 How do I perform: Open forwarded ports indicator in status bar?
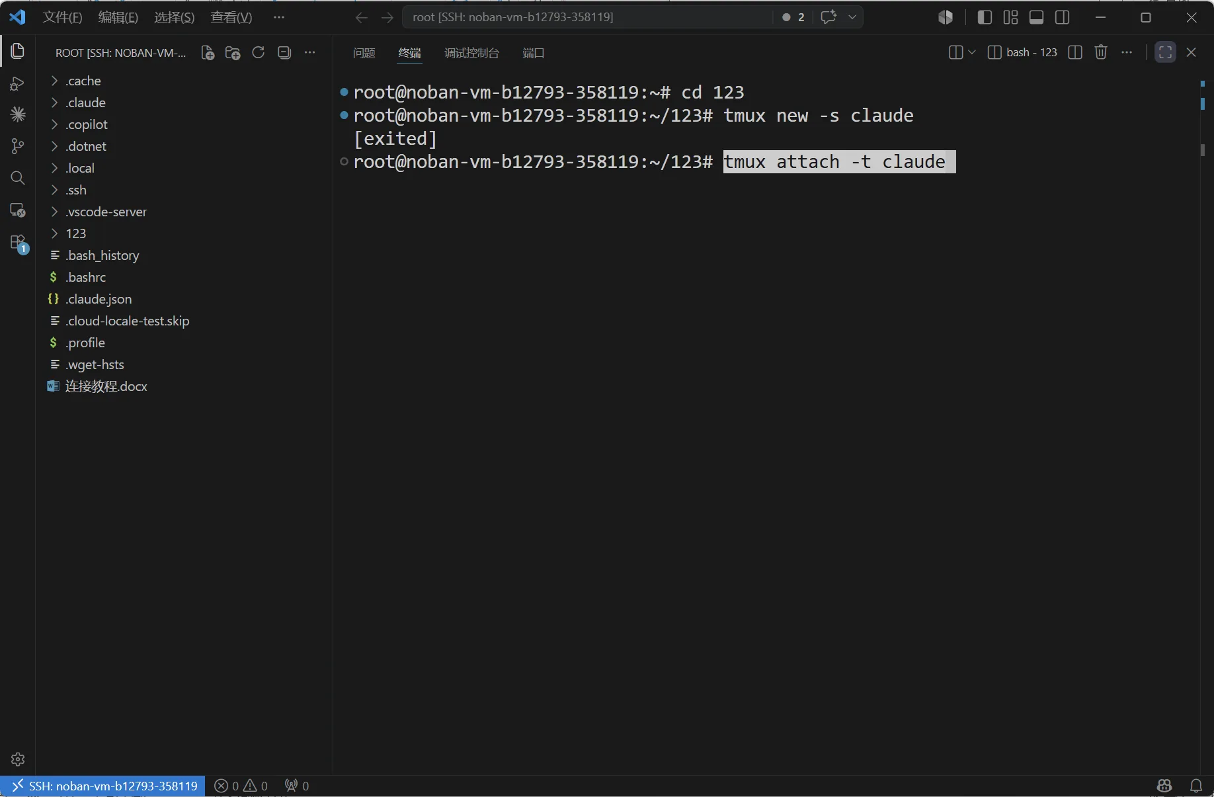tap(297, 786)
